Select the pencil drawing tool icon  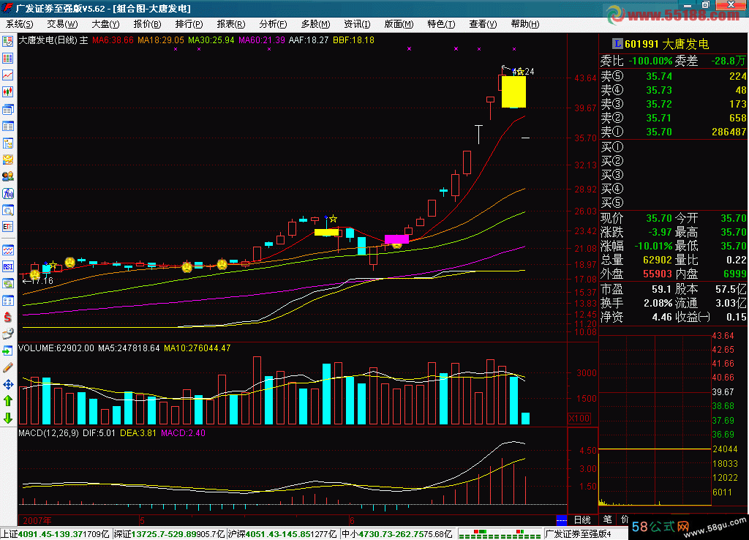tap(7, 367)
